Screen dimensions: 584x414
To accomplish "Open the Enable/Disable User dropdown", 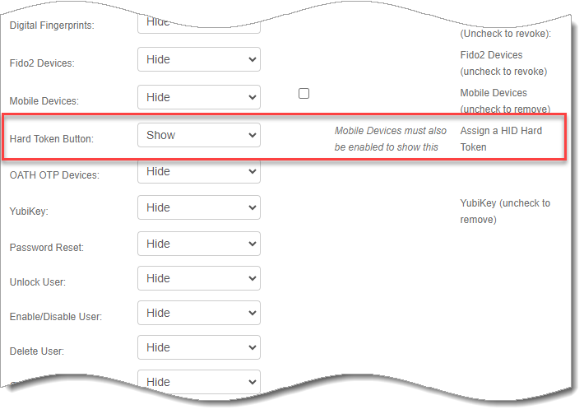I will click(198, 313).
